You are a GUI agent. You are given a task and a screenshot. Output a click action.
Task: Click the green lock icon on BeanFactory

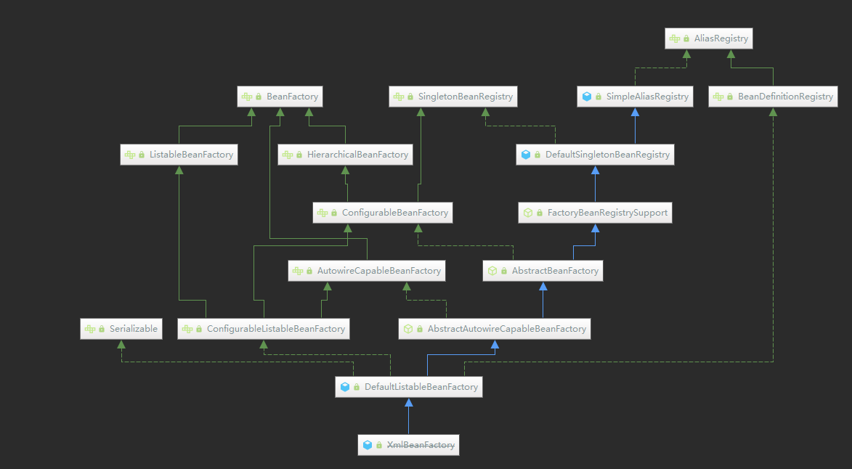click(259, 97)
